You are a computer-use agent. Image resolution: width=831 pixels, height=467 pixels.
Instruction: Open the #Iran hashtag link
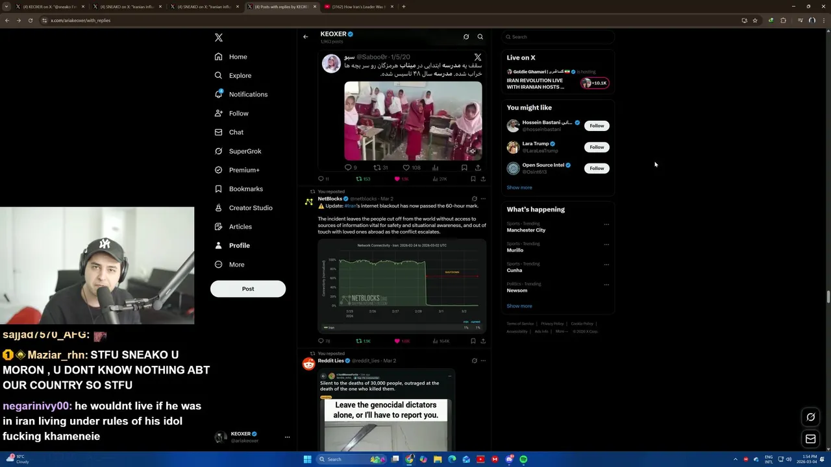click(x=350, y=206)
